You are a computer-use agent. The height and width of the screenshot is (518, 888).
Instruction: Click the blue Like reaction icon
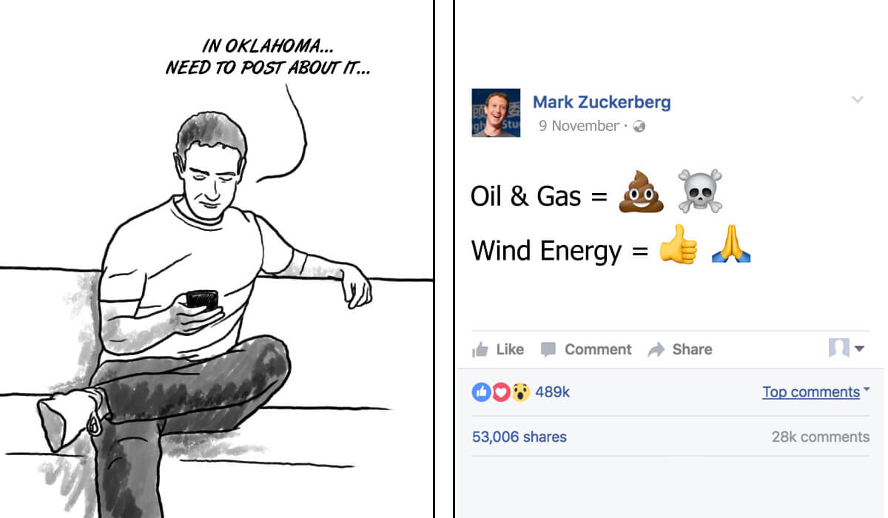481,392
